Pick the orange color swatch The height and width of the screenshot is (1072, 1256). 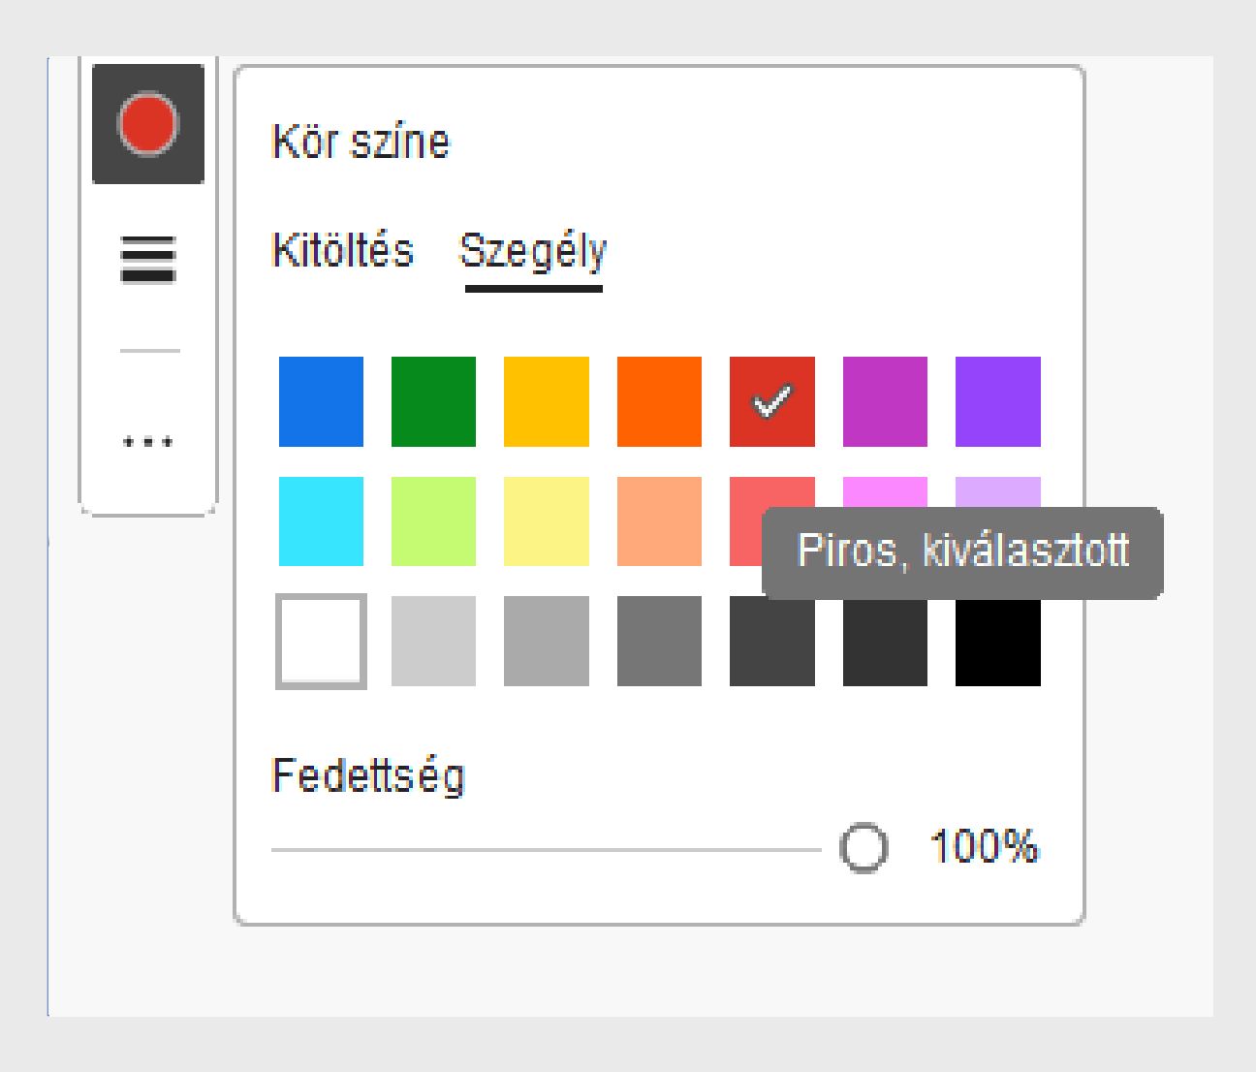tap(659, 401)
